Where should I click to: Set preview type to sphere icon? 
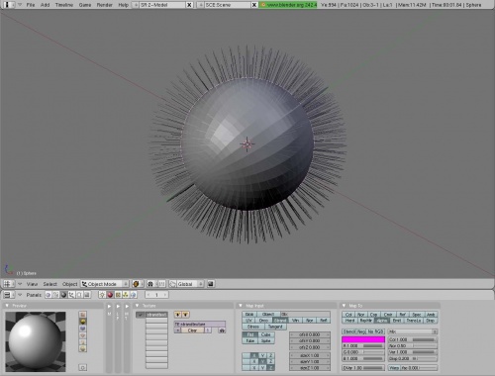[x=83, y=322]
